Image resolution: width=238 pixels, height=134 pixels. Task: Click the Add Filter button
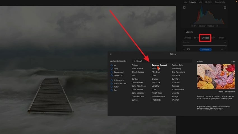[205, 50]
